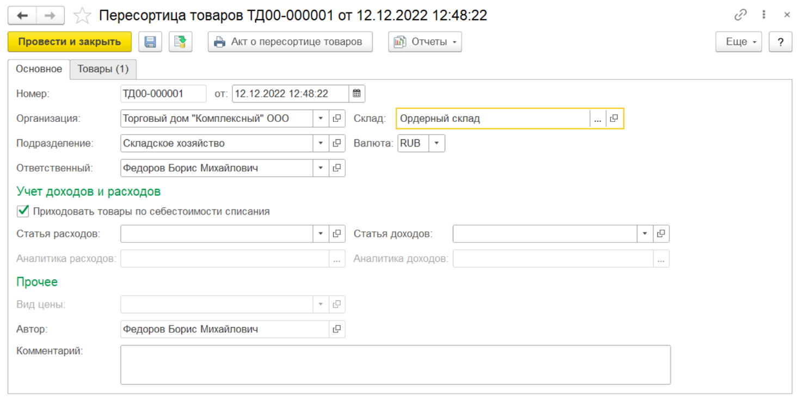Screen dimensions: 800x400
Task: Toggle 'Приходовать товары по себестоимости списания' checkbox
Action: pos(23,211)
